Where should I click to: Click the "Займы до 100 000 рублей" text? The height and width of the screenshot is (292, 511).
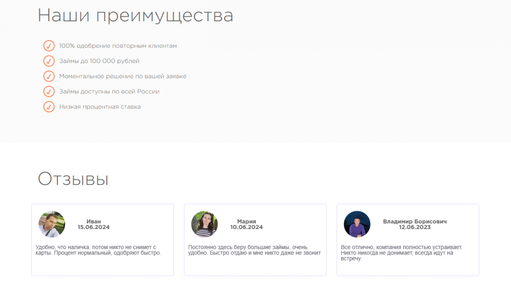click(99, 61)
